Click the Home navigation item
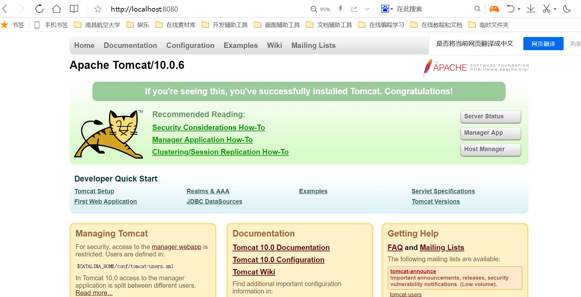Image resolution: width=581 pixels, height=297 pixels. pos(84,45)
